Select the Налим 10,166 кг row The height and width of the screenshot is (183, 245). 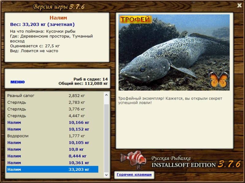[x=52, y=123]
